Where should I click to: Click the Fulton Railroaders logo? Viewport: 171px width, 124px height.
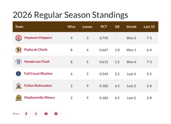(x=19, y=86)
